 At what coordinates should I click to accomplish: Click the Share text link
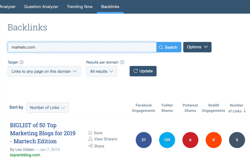tap(99, 146)
